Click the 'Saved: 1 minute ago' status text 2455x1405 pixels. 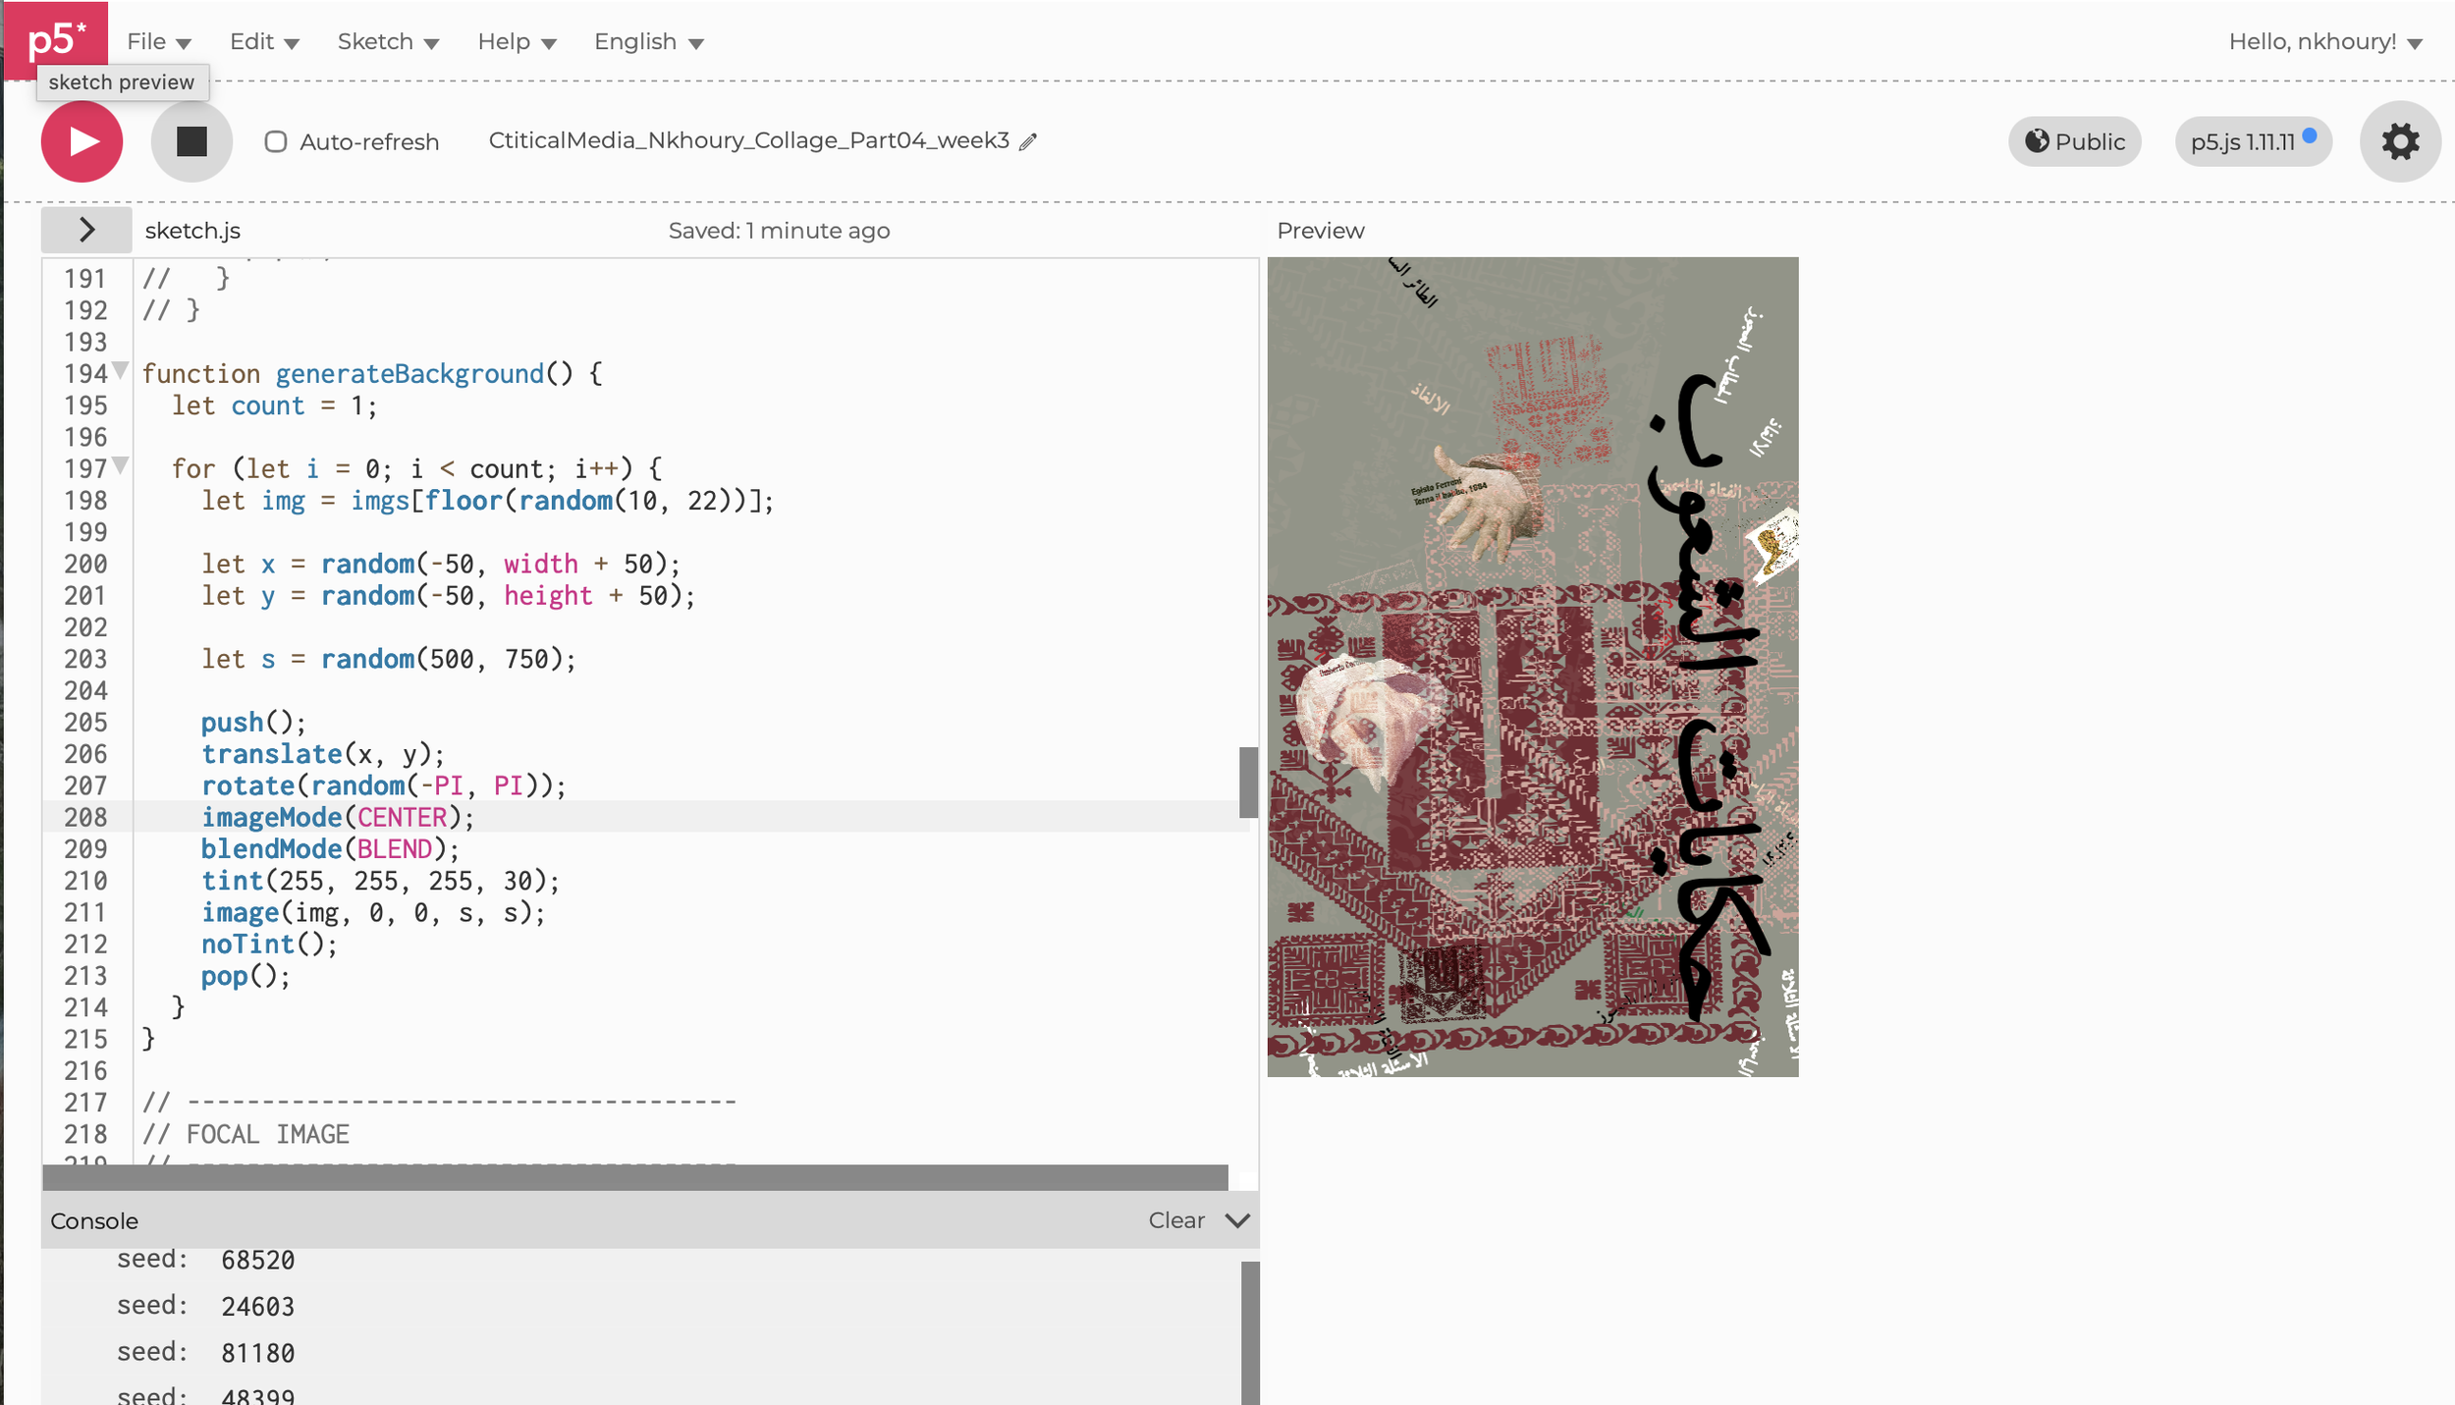(780, 231)
